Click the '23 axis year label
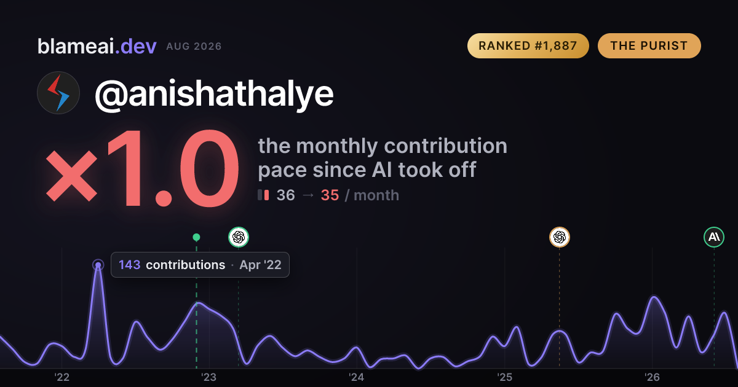The image size is (738, 387). (x=209, y=377)
